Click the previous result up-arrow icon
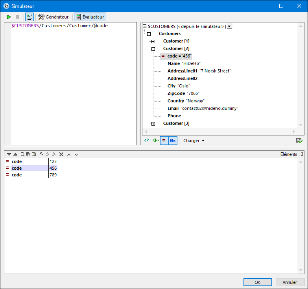This screenshot has width=308, height=289. [15, 154]
